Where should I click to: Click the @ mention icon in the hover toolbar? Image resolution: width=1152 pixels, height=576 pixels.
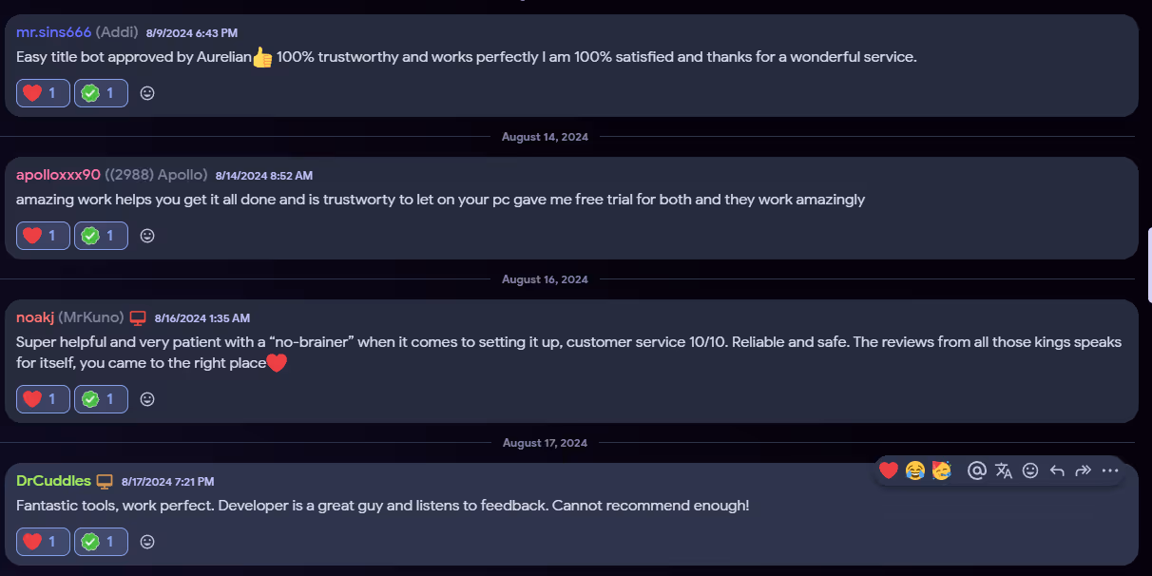(976, 470)
